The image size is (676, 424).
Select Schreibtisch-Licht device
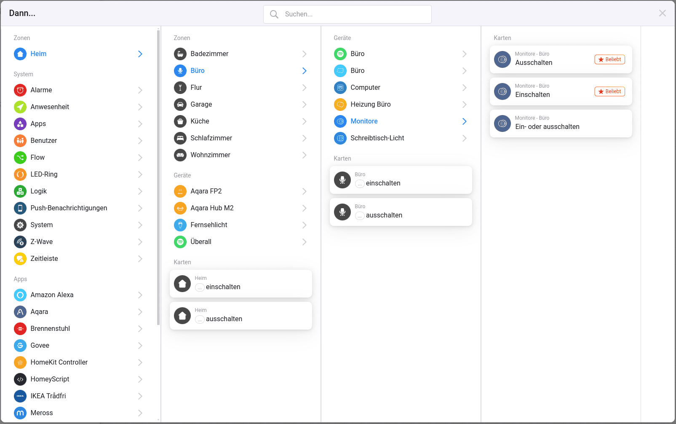(x=377, y=138)
